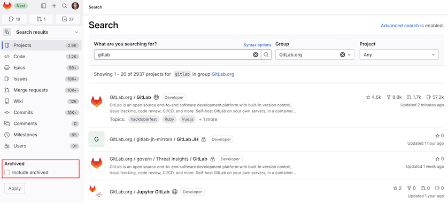Select the Code search scope

coord(42,57)
